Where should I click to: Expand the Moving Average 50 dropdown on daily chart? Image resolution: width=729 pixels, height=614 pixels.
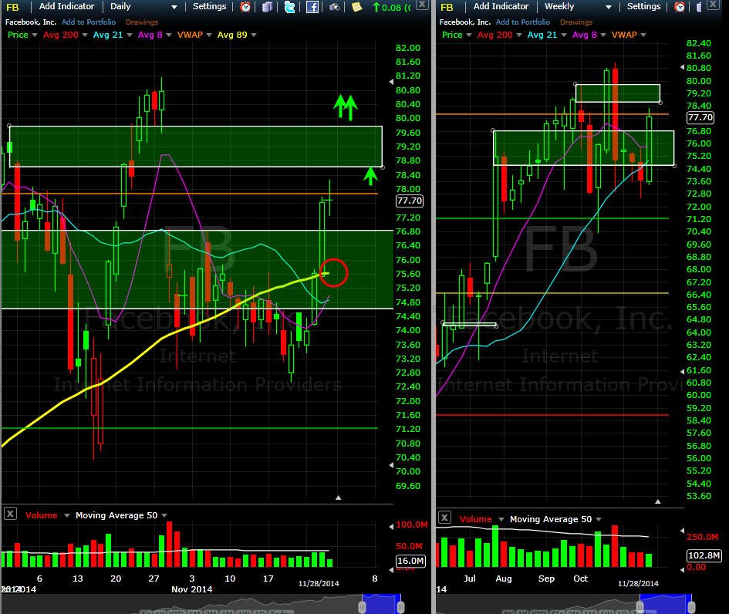[x=164, y=515]
